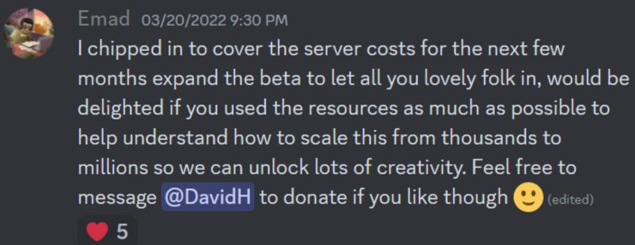
Task: Click the reaction count number 5
Action: pyautogui.click(x=122, y=232)
